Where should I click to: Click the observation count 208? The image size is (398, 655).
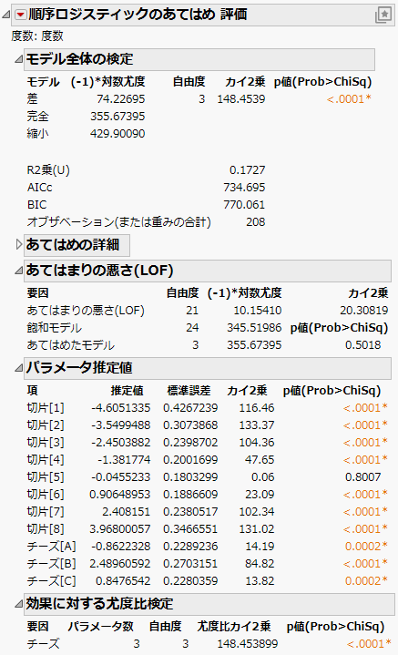pos(256,221)
